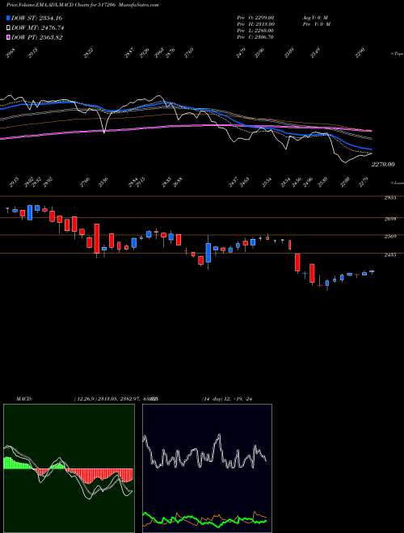The height and width of the screenshot is (533, 404).
Task: Click the white DOW MT legend swatch
Action: [8, 28]
